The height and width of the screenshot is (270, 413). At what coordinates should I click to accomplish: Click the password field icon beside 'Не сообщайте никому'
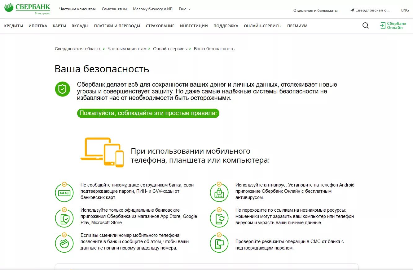[x=64, y=192]
